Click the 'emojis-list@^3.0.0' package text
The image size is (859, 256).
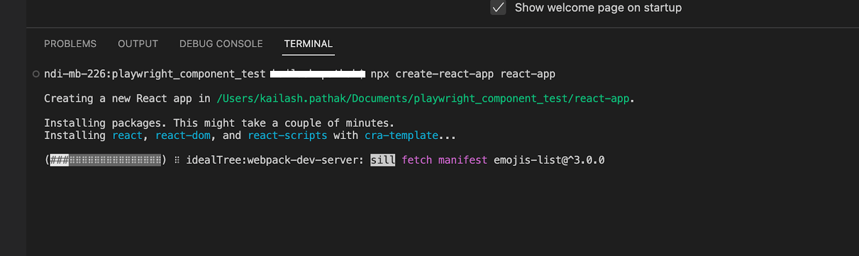[x=549, y=160]
